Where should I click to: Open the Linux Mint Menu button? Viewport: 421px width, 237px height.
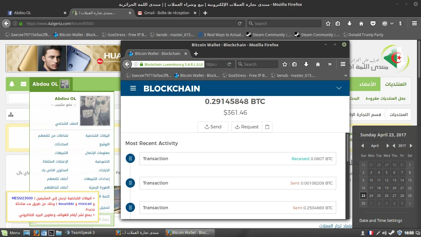pyautogui.click(x=11, y=233)
